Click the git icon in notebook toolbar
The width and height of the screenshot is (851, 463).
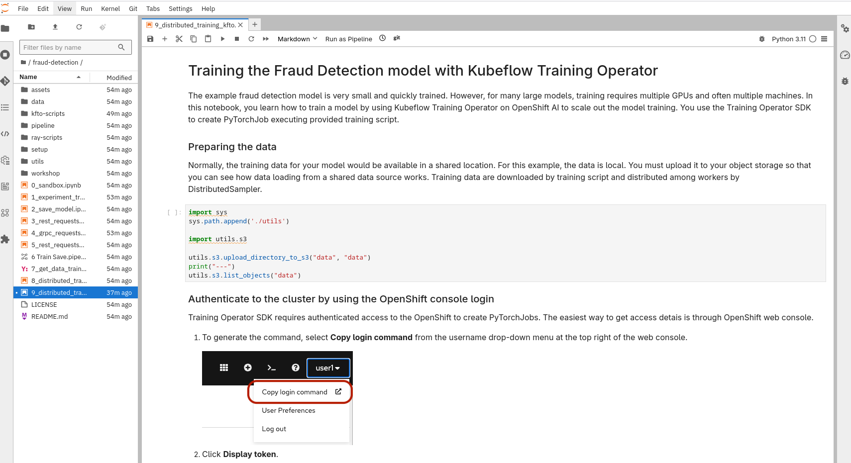tap(397, 38)
